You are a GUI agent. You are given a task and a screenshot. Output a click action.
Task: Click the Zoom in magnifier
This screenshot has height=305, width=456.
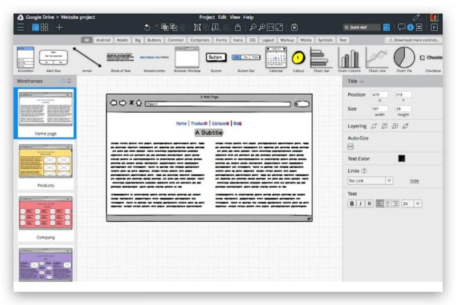coord(262,27)
